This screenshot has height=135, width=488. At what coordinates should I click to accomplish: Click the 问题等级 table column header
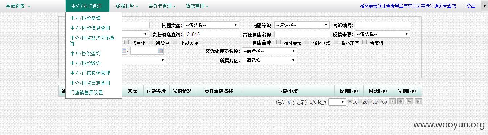[156, 91]
